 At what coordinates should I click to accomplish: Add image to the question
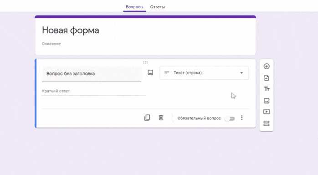point(150,72)
